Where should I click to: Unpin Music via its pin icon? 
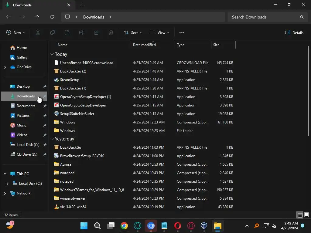click(45, 125)
